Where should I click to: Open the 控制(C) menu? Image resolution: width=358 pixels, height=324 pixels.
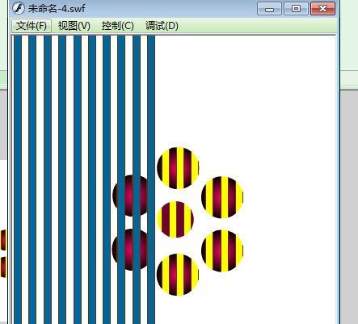(x=118, y=26)
